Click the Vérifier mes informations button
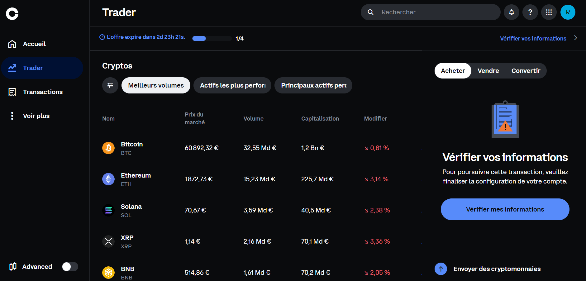Image resolution: width=586 pixels, height=281 pixels. click(505, 209)
